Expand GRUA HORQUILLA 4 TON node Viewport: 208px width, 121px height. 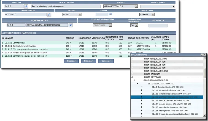click(132, 62)
